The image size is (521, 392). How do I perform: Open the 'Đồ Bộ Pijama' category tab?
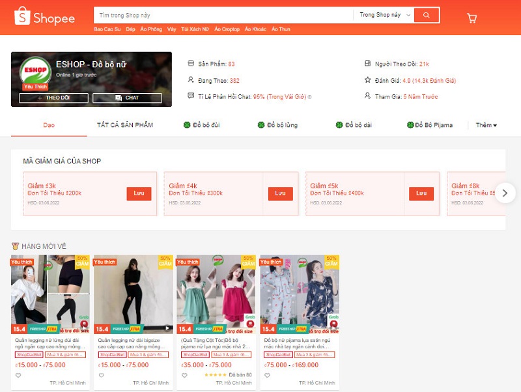click(430, 125)
